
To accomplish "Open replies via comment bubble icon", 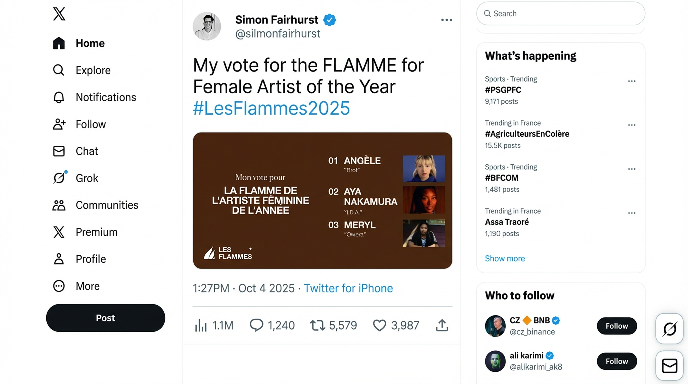I will 256,326.
